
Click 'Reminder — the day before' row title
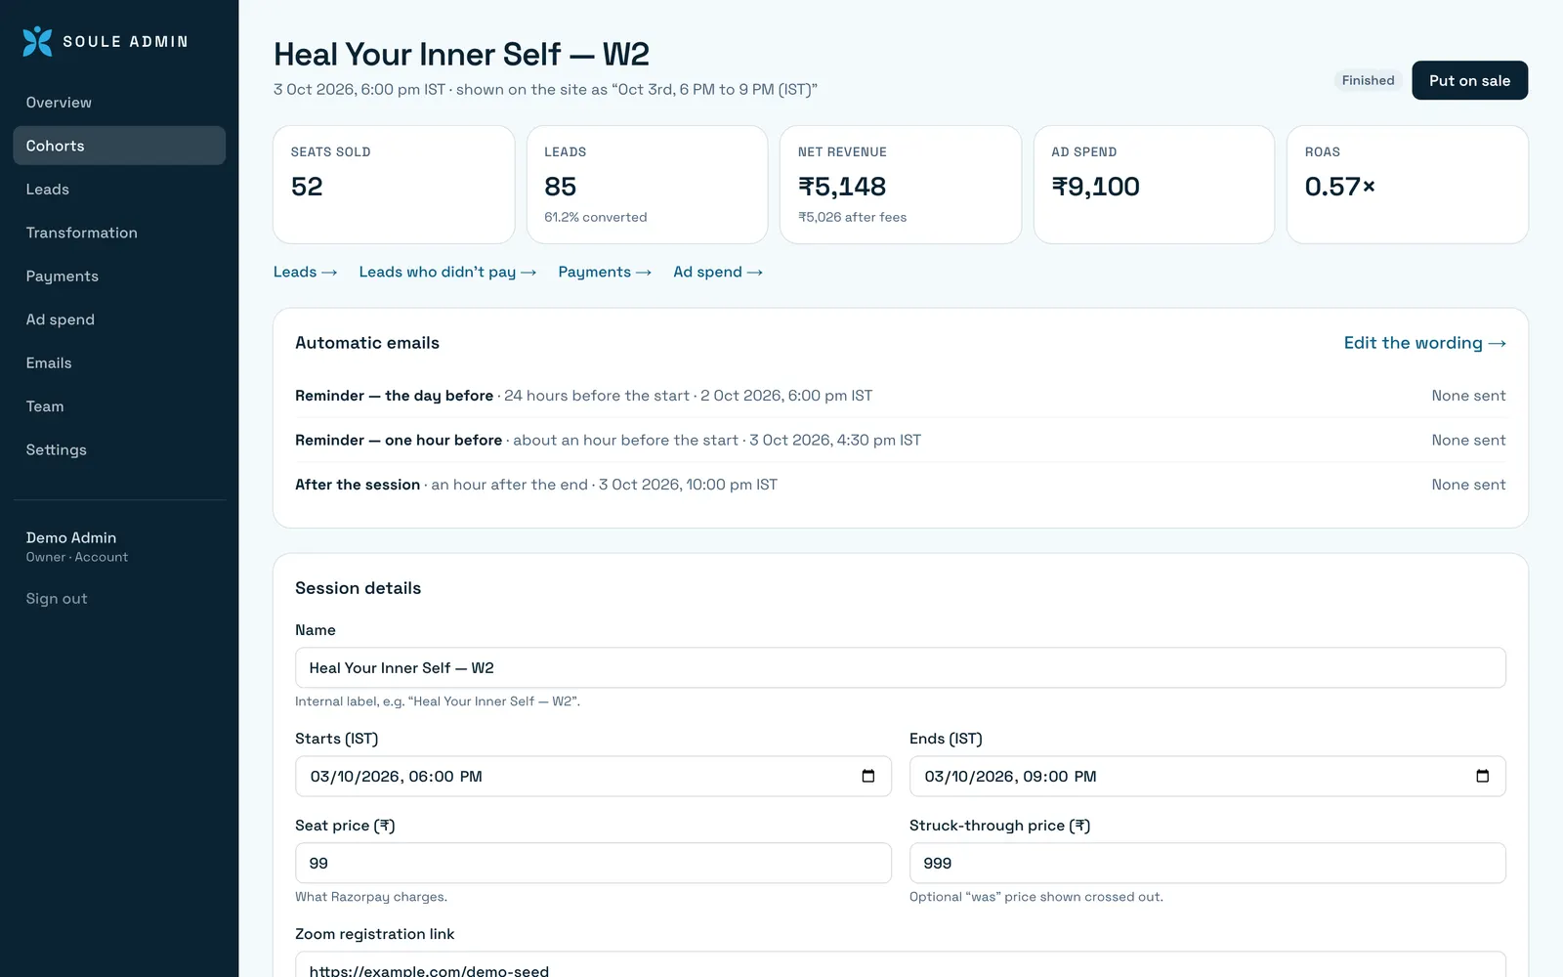[x=394, y=396]
